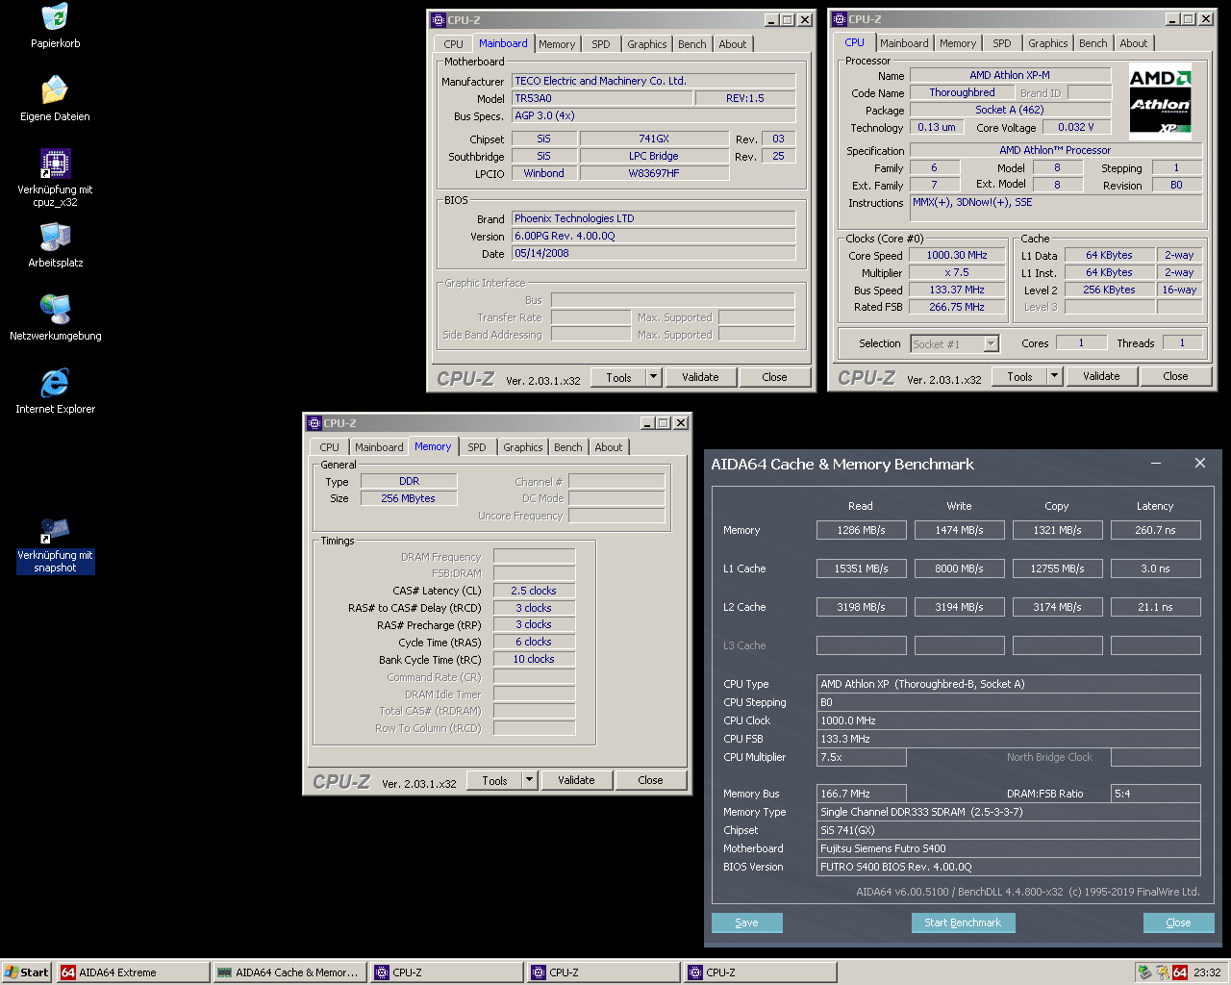Start the AIDA64 benchmark
This screenshot has height=985, width=1231.
tap(963, 922)
